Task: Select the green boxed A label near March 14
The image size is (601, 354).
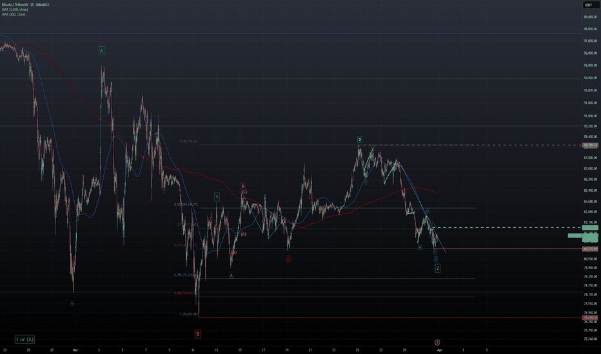Action: coord(231,275)
